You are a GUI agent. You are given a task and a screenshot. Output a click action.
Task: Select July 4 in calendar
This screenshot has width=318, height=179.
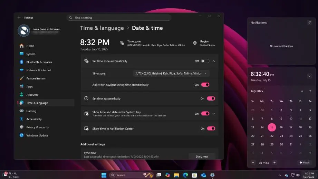pos(300,110)
